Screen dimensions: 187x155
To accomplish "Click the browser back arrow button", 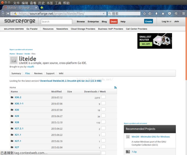I will [3, 13].
